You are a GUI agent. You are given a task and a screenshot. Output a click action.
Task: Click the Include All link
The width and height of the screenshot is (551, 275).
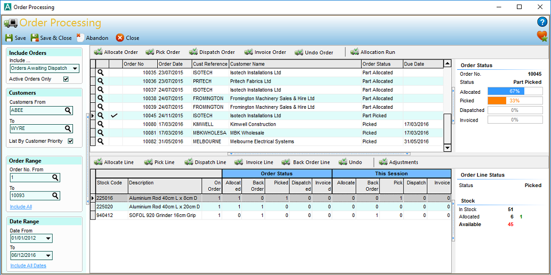click(x=21, y=207)
